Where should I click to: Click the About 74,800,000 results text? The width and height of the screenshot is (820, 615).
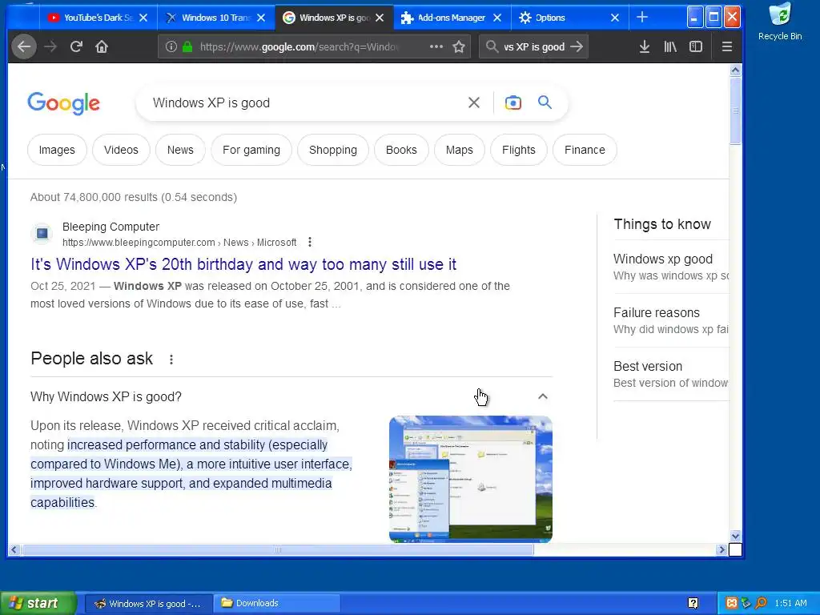click(134, 197)
